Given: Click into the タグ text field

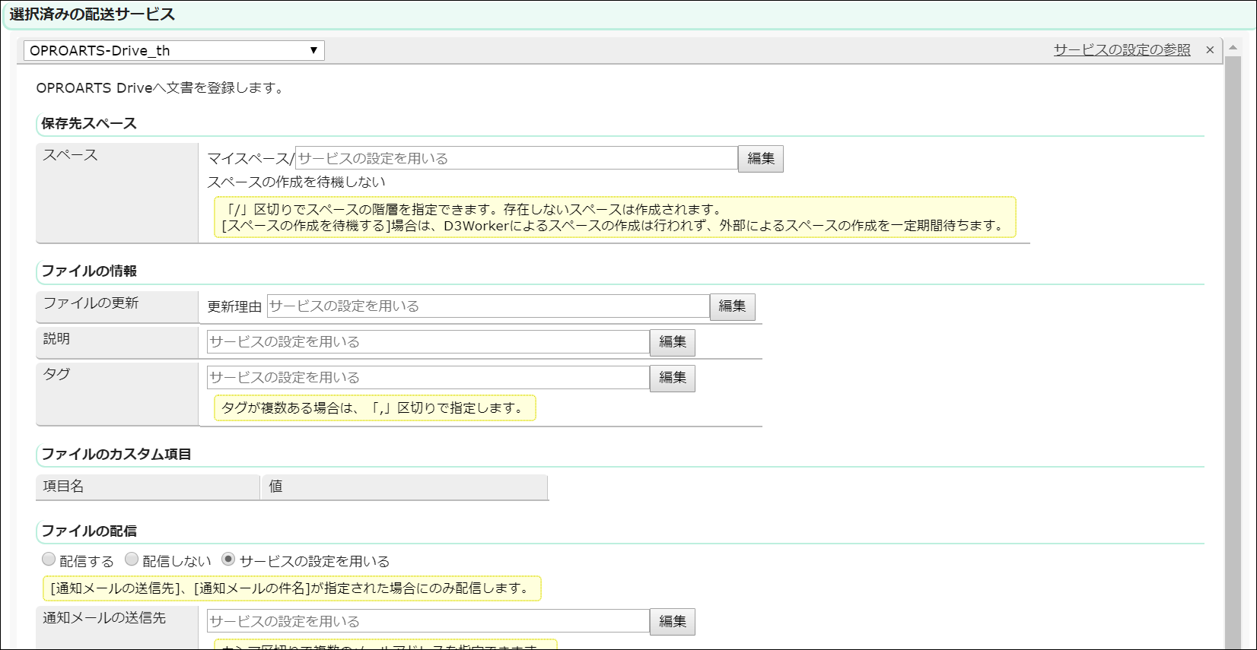Looking at the screenshot, I should click(428, 378).
